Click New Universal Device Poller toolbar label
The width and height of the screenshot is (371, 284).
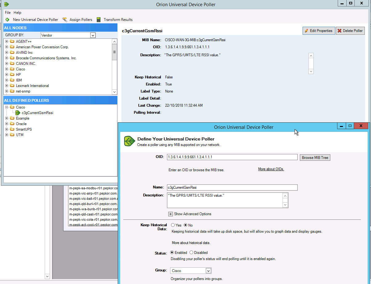[35, 20]
